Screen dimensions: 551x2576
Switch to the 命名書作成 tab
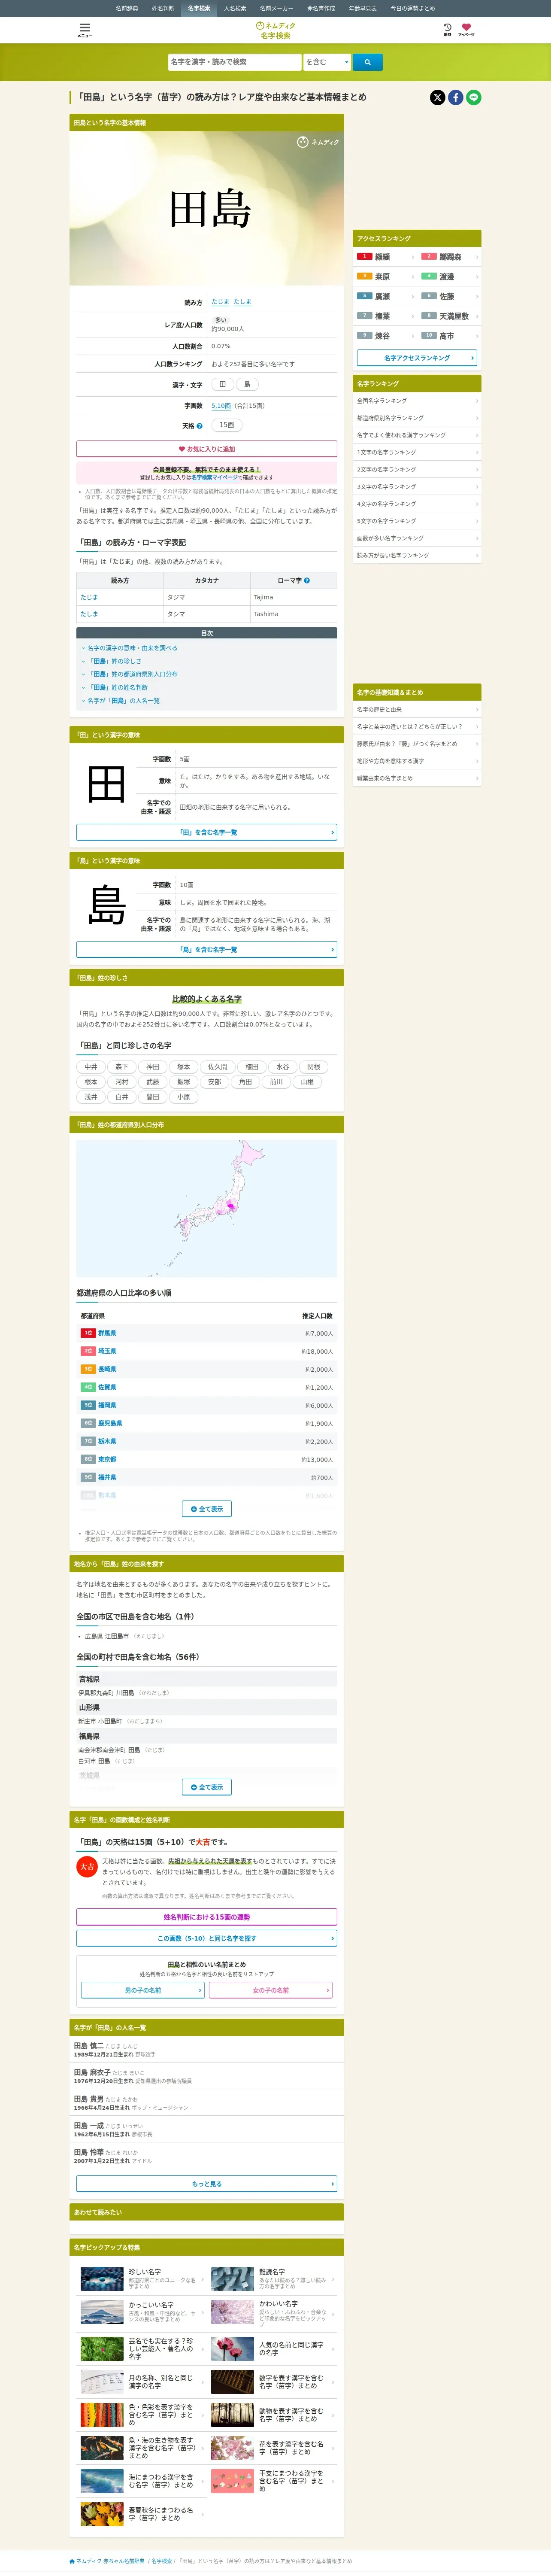click(x=321, y=8)
